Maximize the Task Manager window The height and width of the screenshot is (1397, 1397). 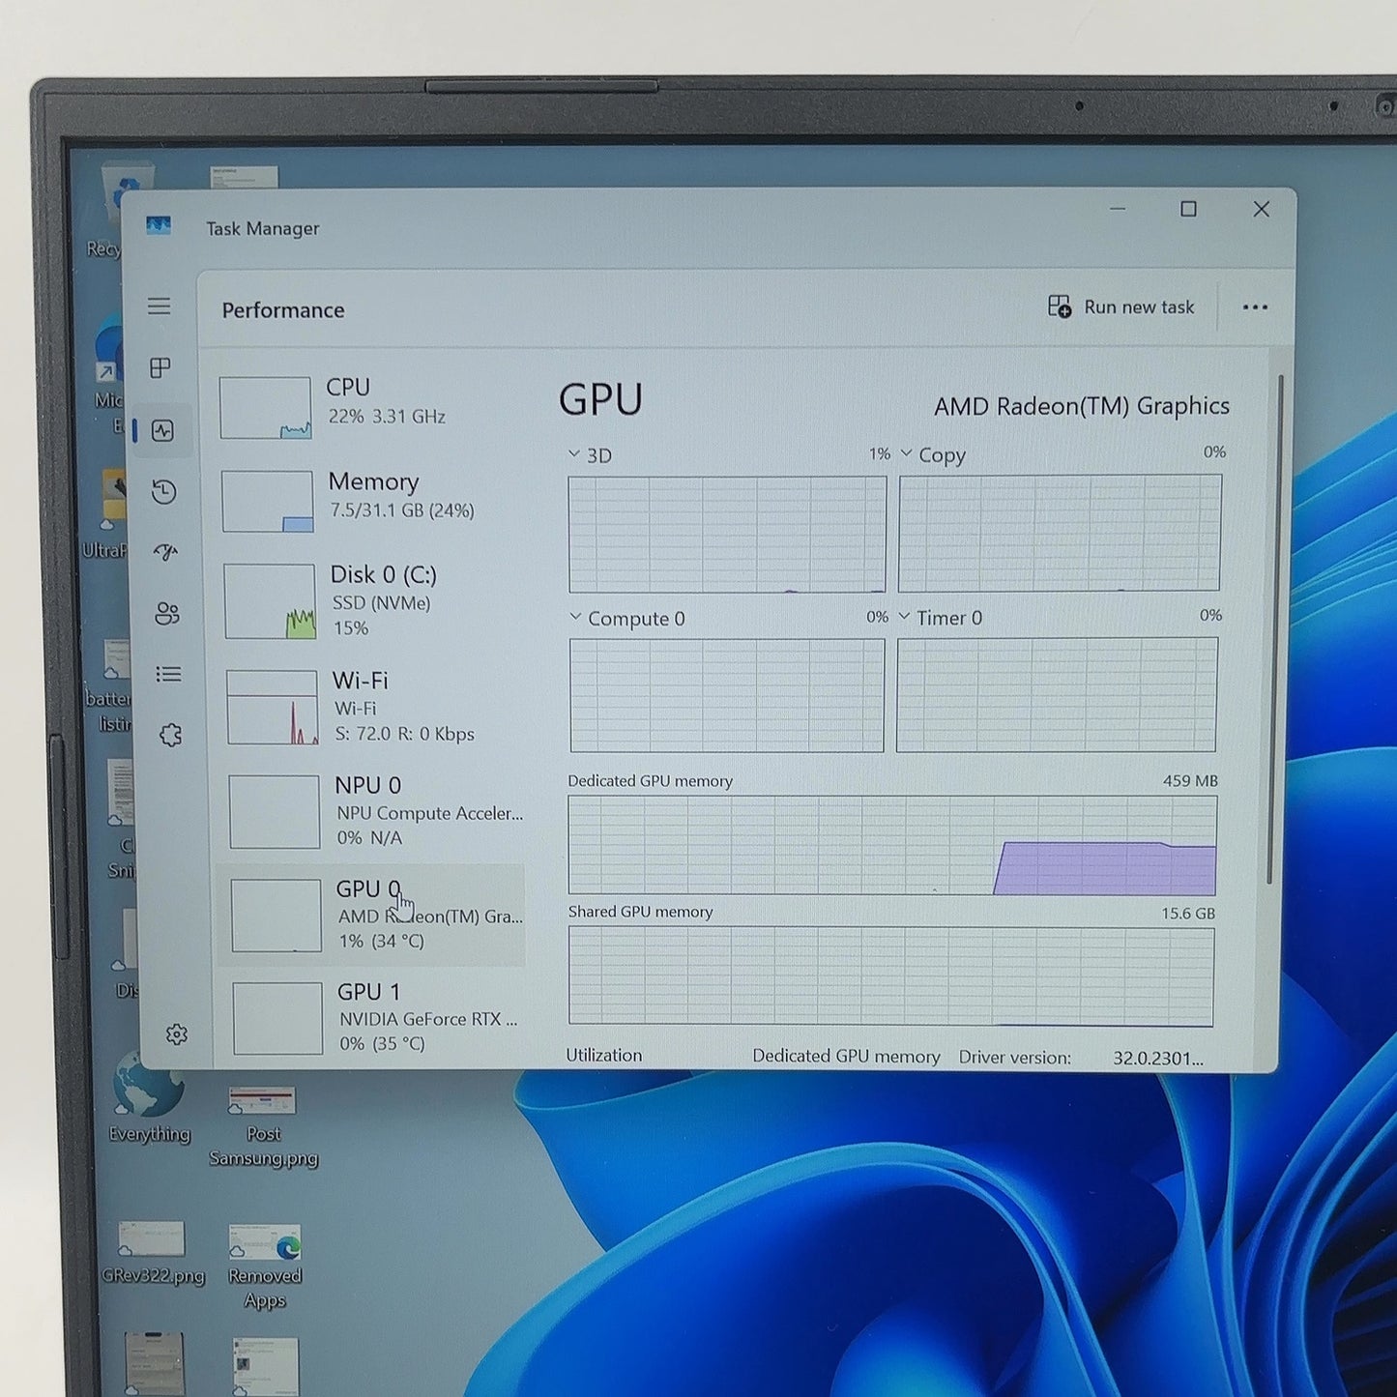click(x=1188, y=209)
